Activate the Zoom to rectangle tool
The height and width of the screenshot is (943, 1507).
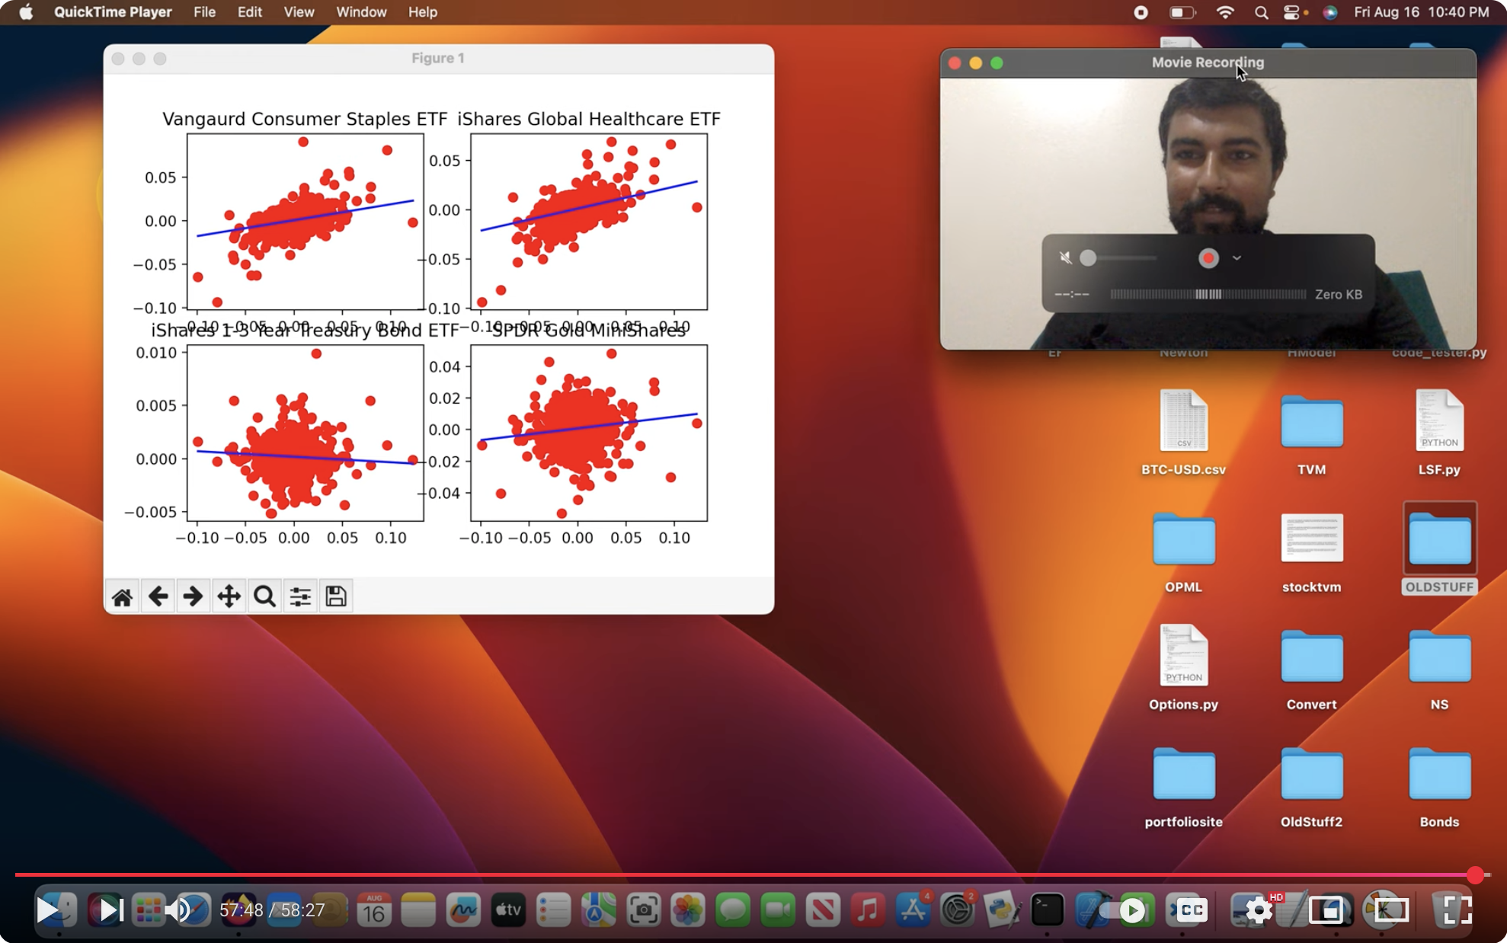click(x=264, y=596)
